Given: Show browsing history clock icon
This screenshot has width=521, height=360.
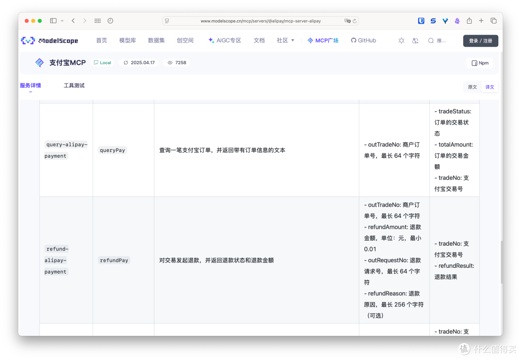Looking at the screenshot, I should pyautogui.click(x=110, y=21).
